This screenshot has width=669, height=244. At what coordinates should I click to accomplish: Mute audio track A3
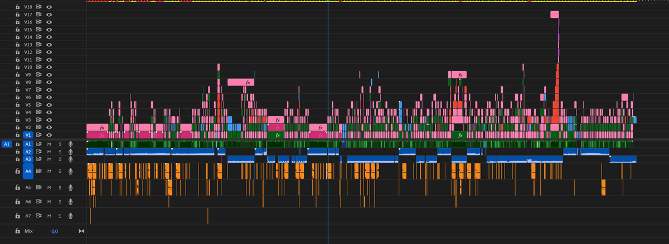50,159
